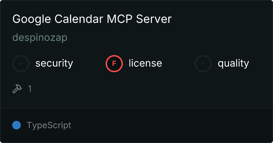
Task: Open the Google Calendar MCP Server title
Action: 92,19
